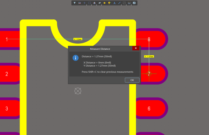Select the place string text tool
Screen dimensions: 209x135
(x=114, y=3)
